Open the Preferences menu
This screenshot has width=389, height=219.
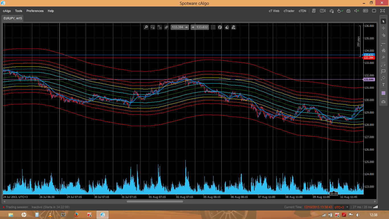click(35, 11)
